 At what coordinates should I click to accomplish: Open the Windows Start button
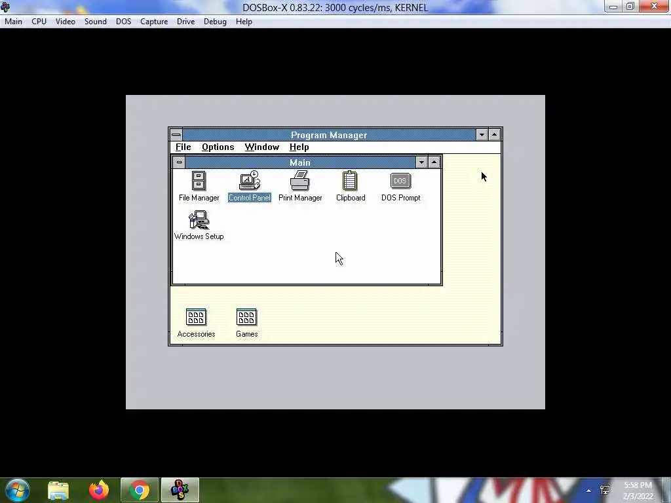(18, 490)
